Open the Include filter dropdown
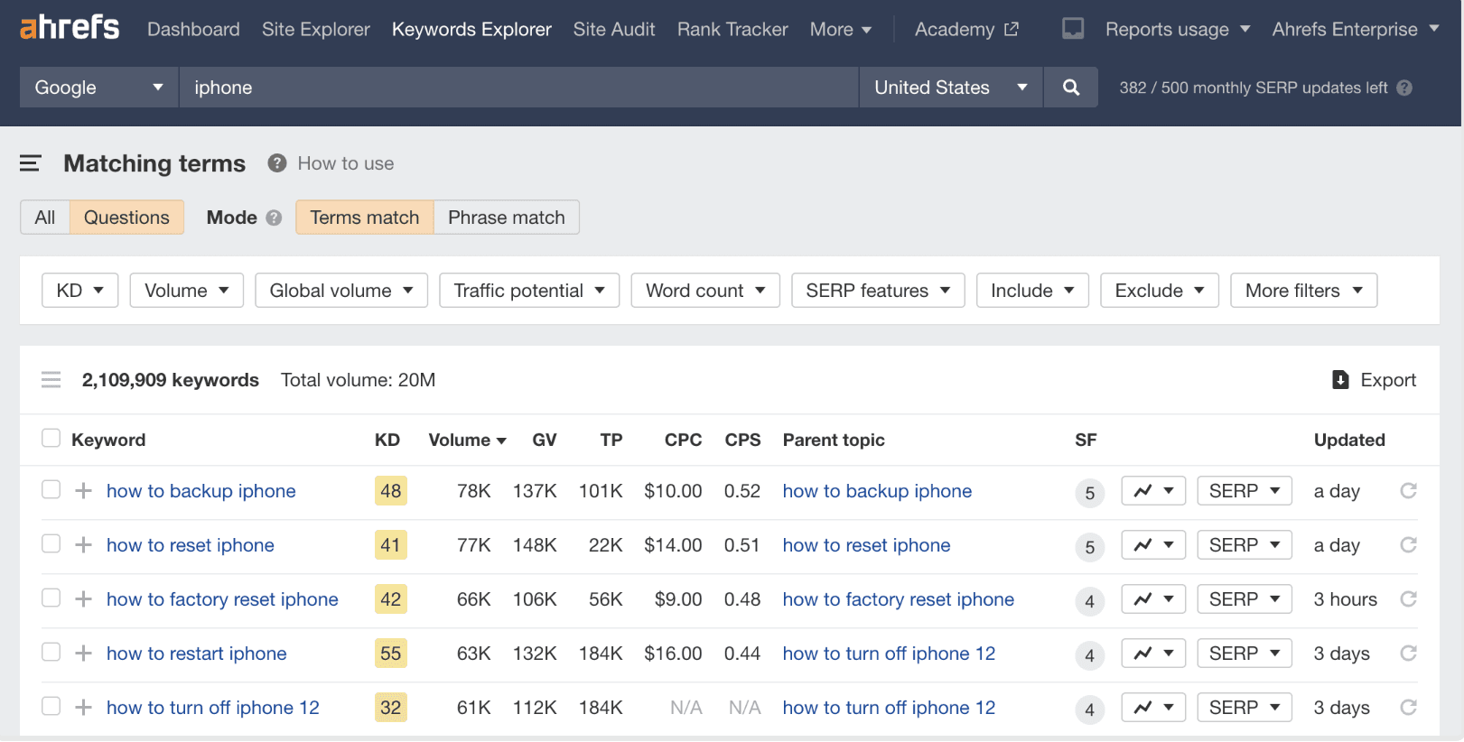The height and width of the screenshot is (742, 1464). tap(1032, 291)
